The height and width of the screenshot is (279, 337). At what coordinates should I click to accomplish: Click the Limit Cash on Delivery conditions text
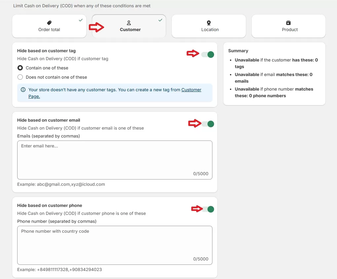(x=82, y=6)
